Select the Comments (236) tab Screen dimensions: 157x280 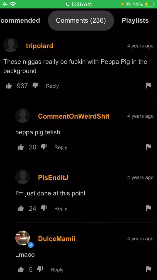tap(81, 20)
